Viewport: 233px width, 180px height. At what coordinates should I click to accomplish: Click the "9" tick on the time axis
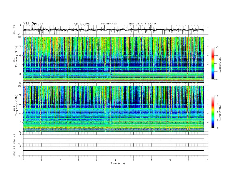pyautogui.click(x=188, y=160)
